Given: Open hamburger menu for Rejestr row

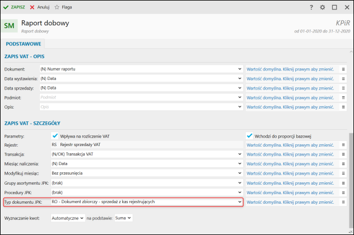Looking at the screenshot, I should point(343,145).
